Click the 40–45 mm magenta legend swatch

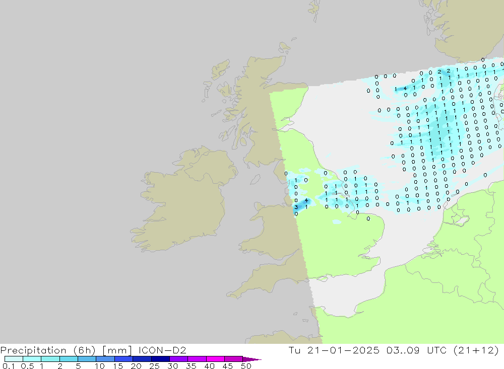click(x=215, y=359)
